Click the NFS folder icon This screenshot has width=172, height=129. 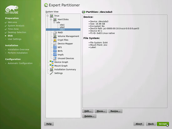(x=55, y=47)
